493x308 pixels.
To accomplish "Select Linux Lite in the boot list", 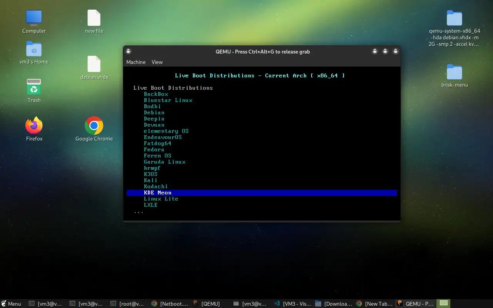I will [x=161, y=199].
